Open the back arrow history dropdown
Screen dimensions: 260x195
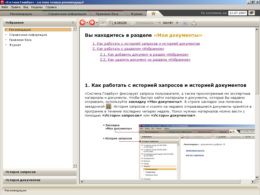[87, 23]
